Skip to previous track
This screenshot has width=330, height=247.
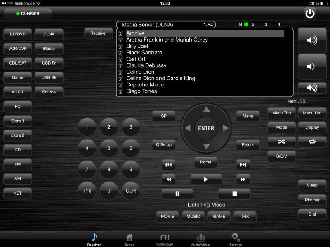168,165
